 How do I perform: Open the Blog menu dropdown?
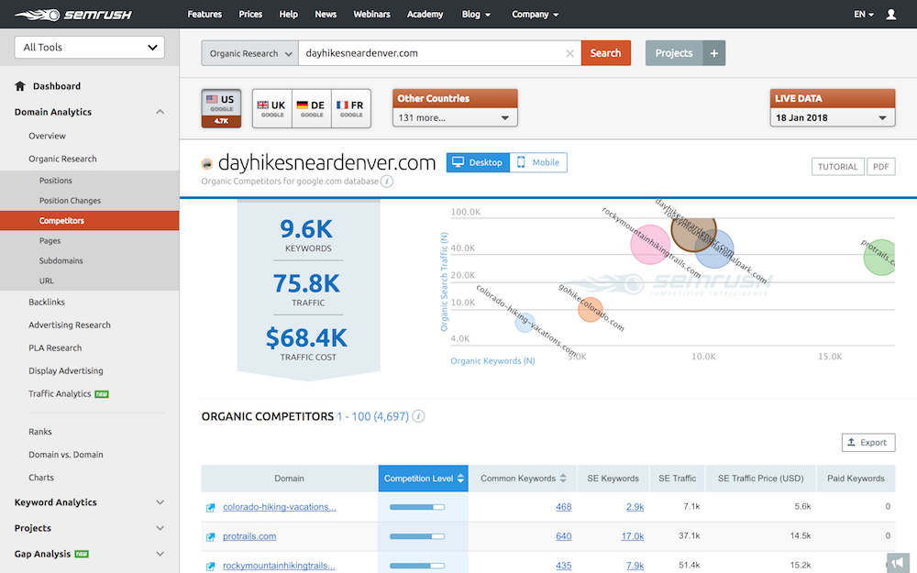point(476,14)
